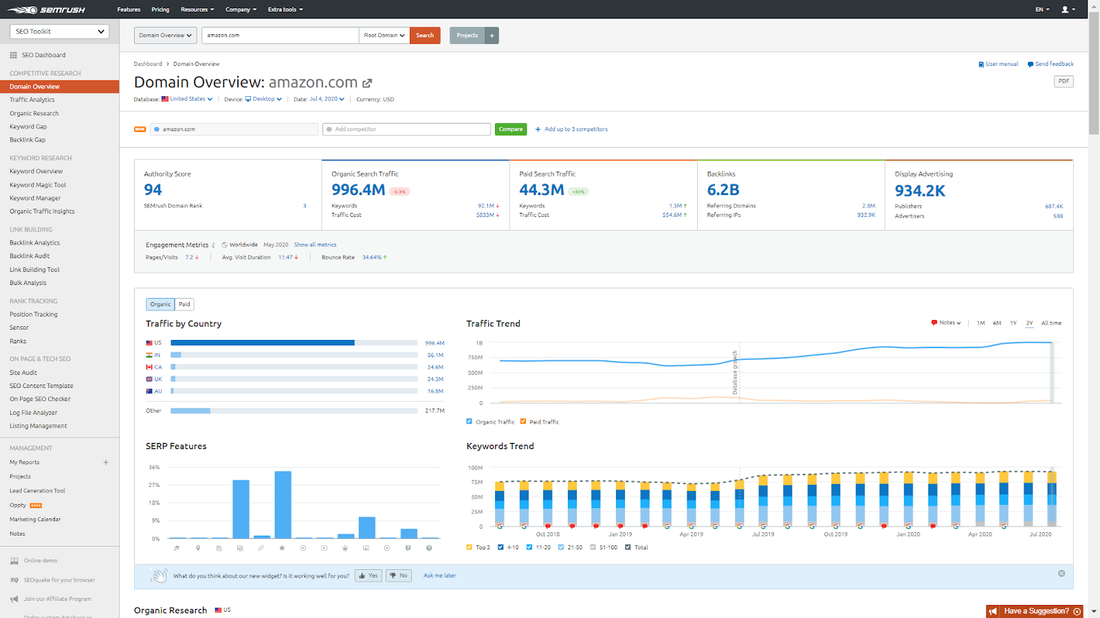Click the thumbs-down No button
Image resolution: width=1100 pixels, height=618 pixels.
399,575
